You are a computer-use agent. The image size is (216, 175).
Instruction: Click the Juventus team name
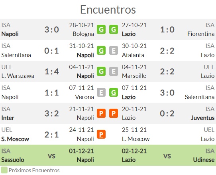[x=202, y=118]
